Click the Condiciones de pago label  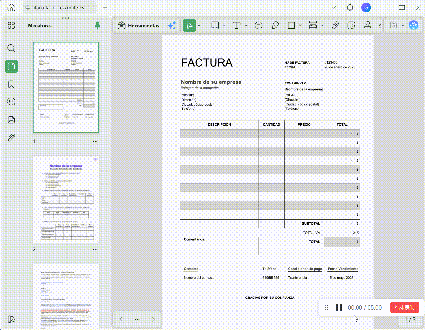(305, 269)
